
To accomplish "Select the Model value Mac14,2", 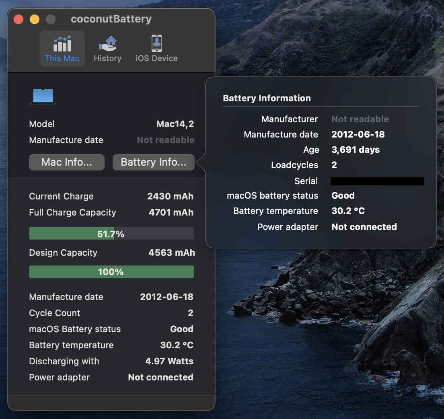I will tap(175, 124).
